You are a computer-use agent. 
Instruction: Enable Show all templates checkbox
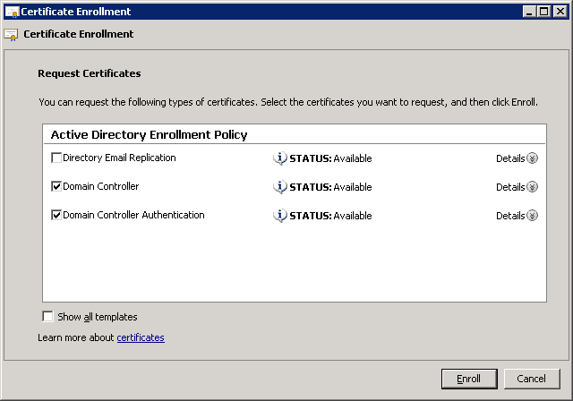tap(47, 317)
